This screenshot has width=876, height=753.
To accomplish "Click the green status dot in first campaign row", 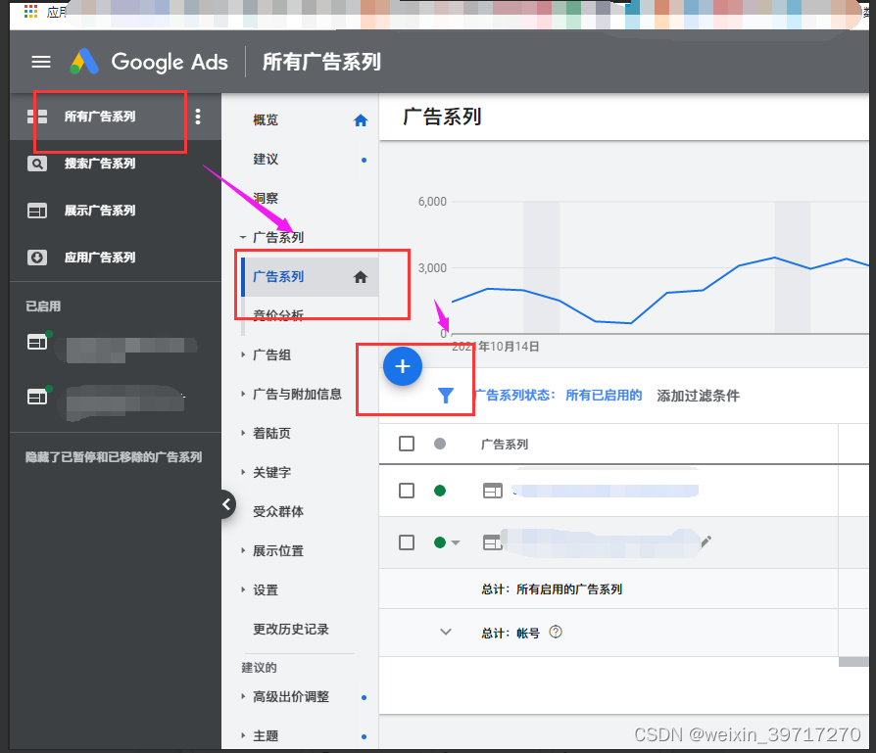I will click(x=440, y=491).
